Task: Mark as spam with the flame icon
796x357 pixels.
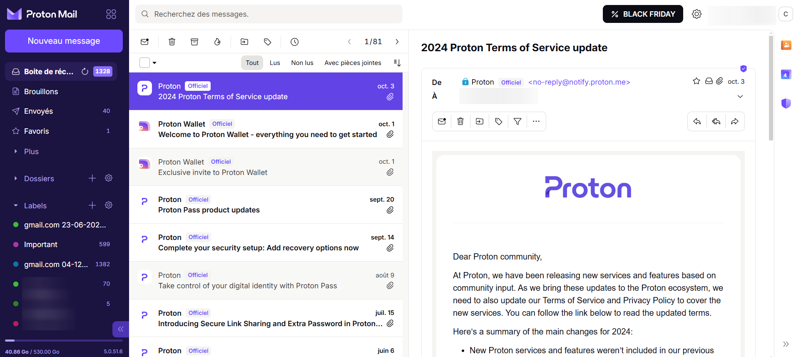Action: coord(217,42)
